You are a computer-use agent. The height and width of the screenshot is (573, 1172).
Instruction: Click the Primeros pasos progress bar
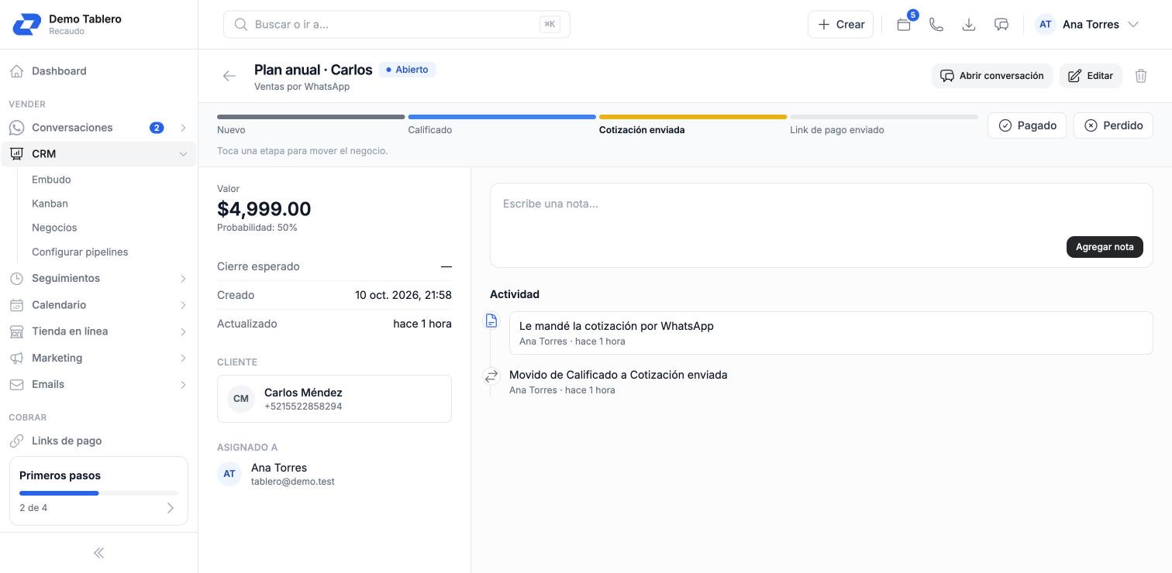tap(98, 493)
